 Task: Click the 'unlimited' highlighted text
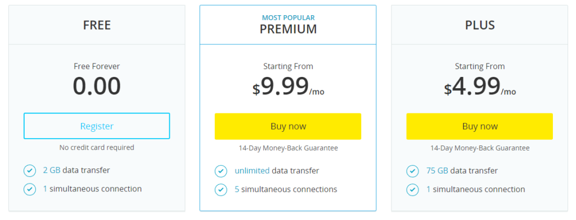(x=252, y=171)
